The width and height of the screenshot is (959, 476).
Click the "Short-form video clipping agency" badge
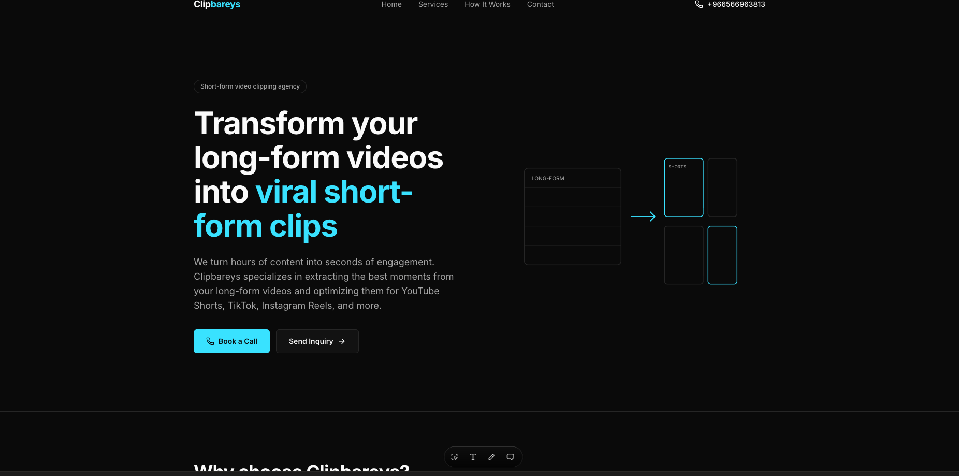(250, 86)
